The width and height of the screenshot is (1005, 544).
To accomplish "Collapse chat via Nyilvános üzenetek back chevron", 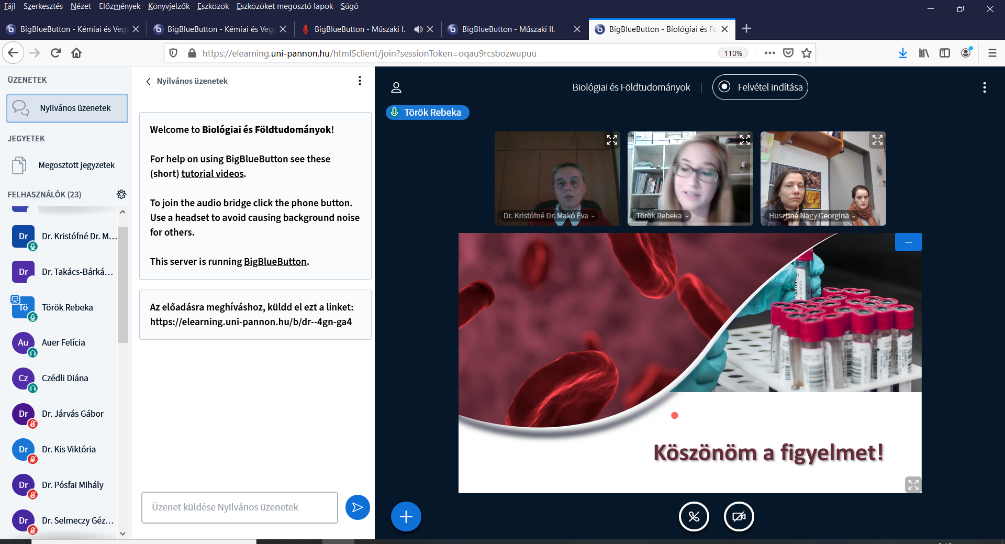I will click(149, 81).
